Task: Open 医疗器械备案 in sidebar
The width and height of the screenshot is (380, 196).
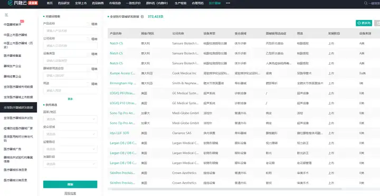Action: [13, 56]
